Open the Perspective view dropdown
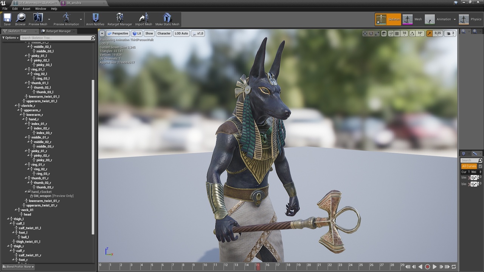484x272 pixels. (118, 33)
